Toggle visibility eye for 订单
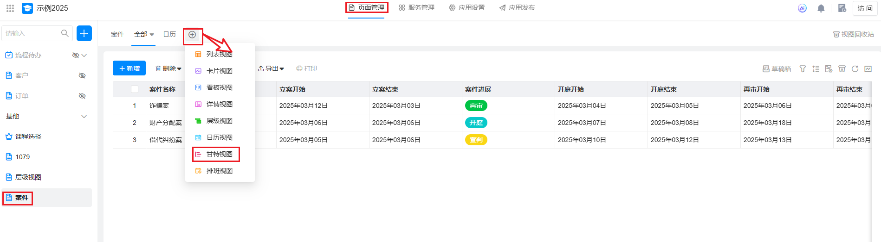Image resolution: width=881 pixels, height=242 pixels. click(x=82, y=96)
